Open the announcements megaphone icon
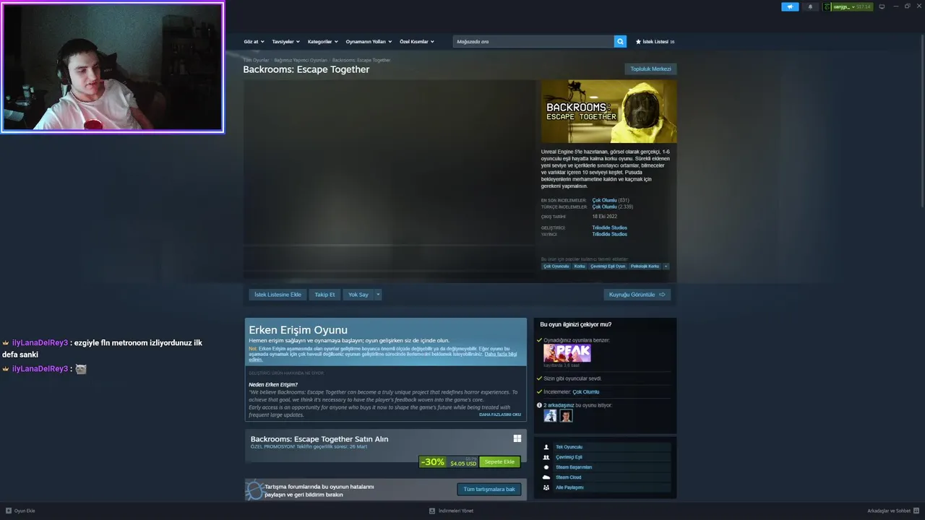This screenshot has width=925, height=520. pyautogui.click(x=790, y=6)
